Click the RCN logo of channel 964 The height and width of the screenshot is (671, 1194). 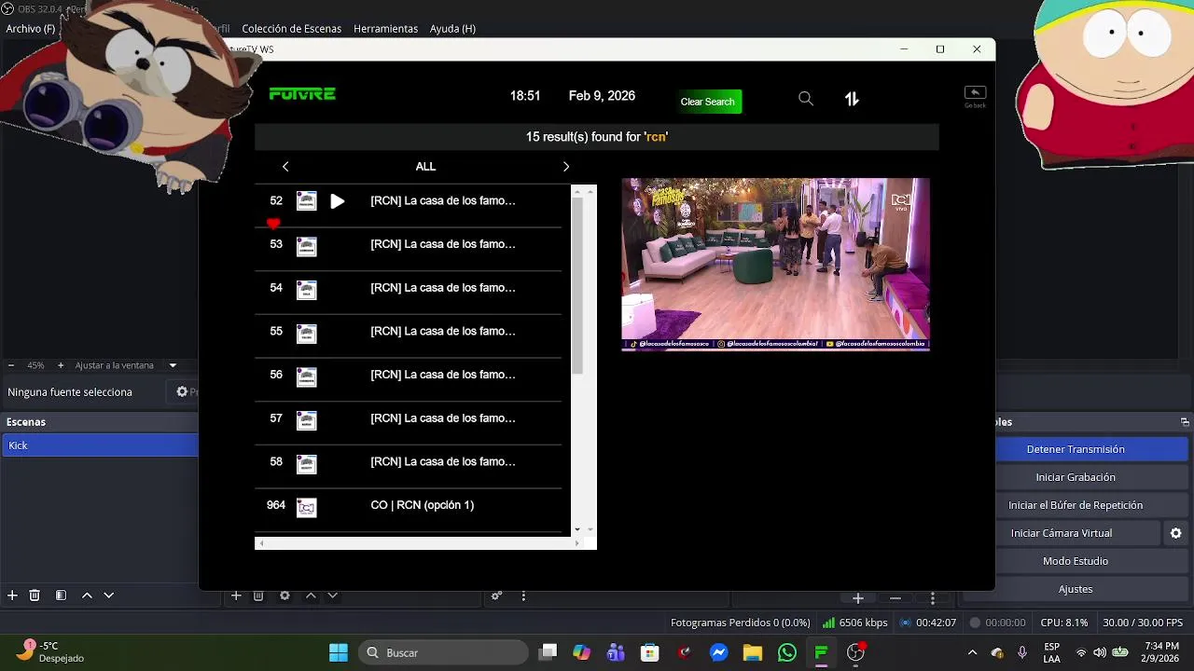pyautogui.click(x=307, y=507)
